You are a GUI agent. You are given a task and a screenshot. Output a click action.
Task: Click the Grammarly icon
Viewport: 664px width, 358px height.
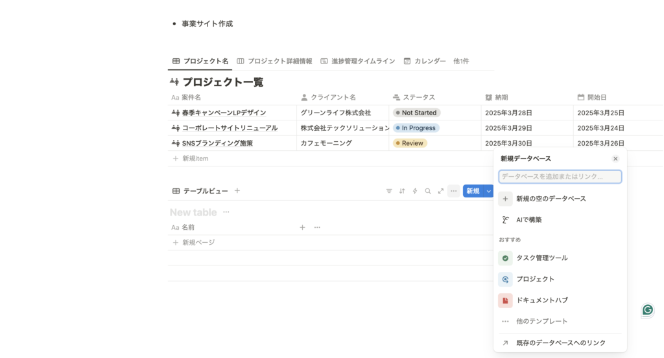(x=647, y=310)
